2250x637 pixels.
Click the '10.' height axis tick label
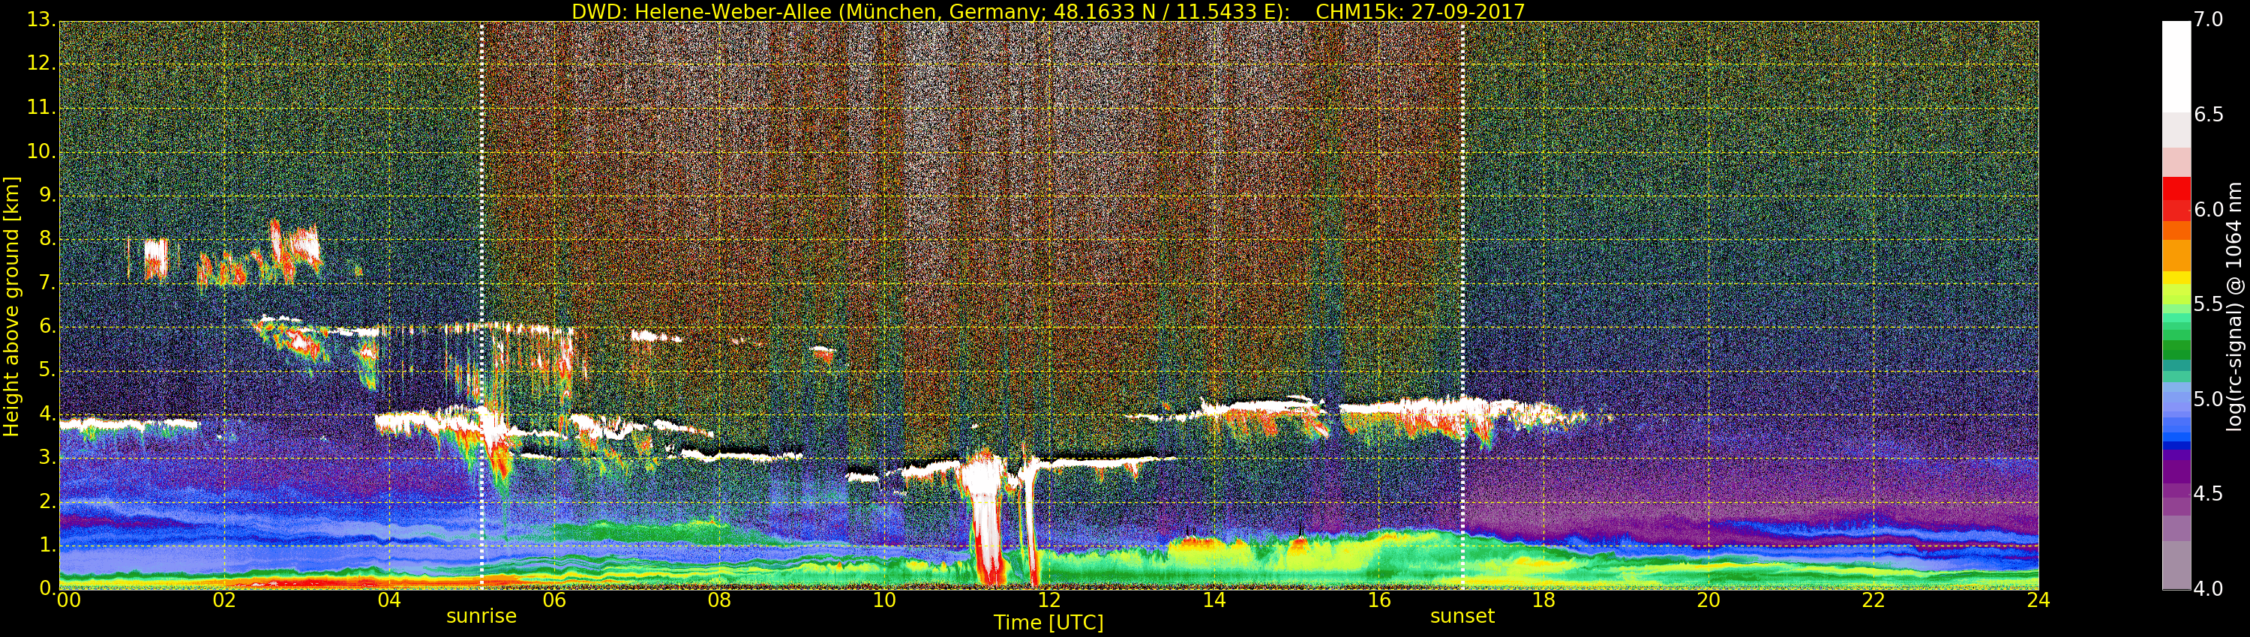43,151
